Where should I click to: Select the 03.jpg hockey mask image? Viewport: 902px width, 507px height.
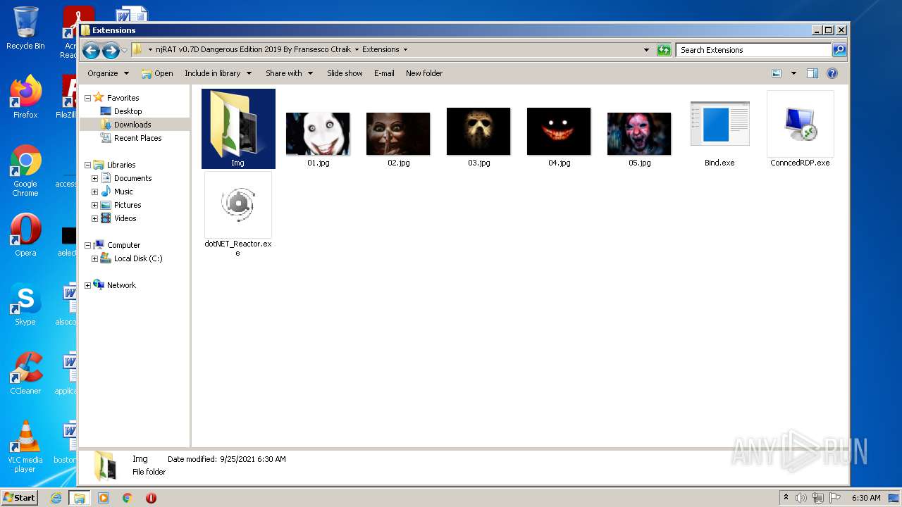point(478,132)
